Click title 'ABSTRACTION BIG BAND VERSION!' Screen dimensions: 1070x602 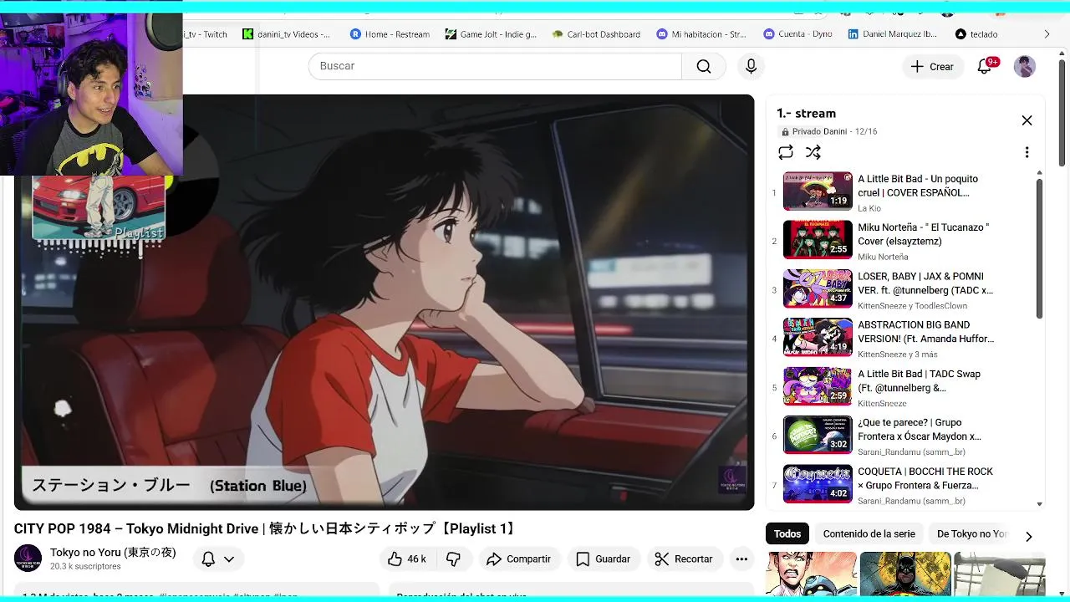tap(926, 332)
